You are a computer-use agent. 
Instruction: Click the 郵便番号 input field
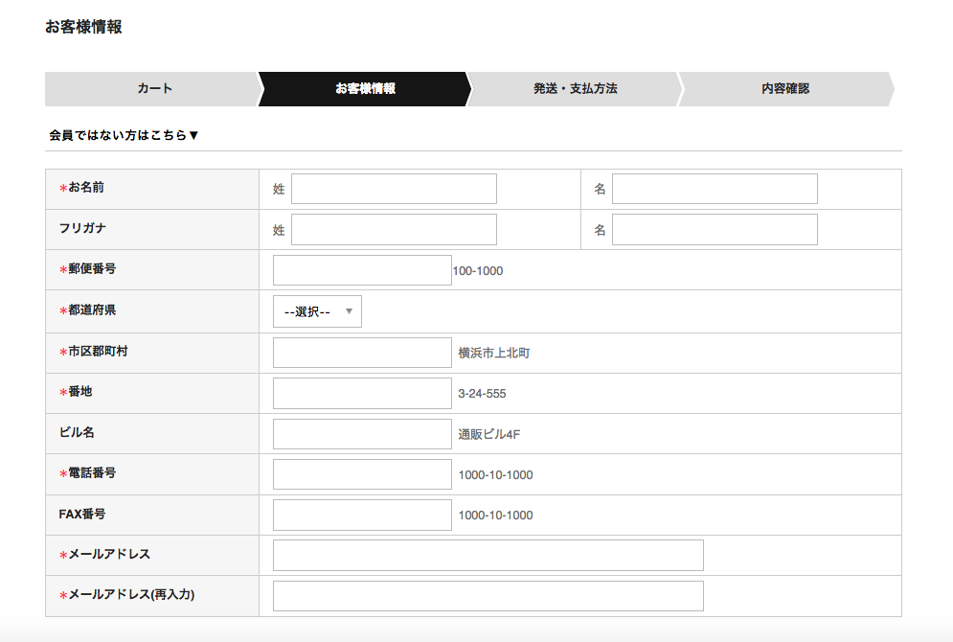(362, 270)
